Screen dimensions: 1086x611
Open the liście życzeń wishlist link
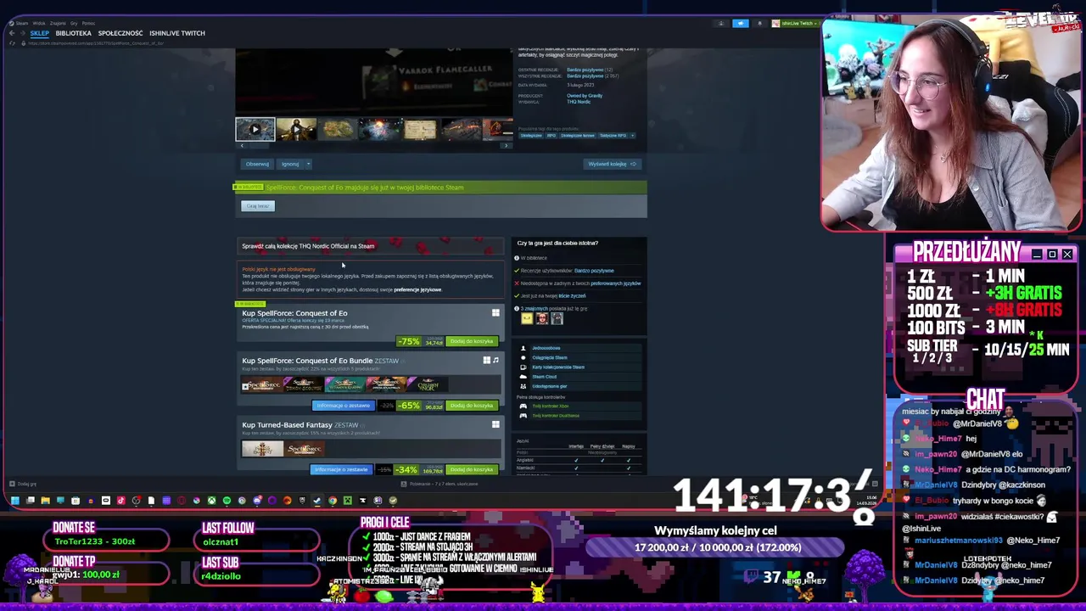[573, 296]
